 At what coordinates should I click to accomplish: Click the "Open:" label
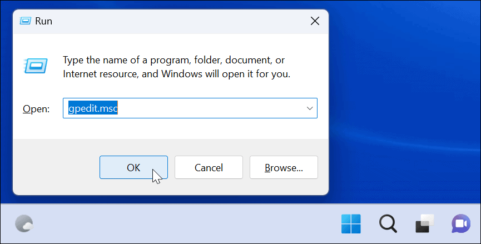tap(36, 108)
